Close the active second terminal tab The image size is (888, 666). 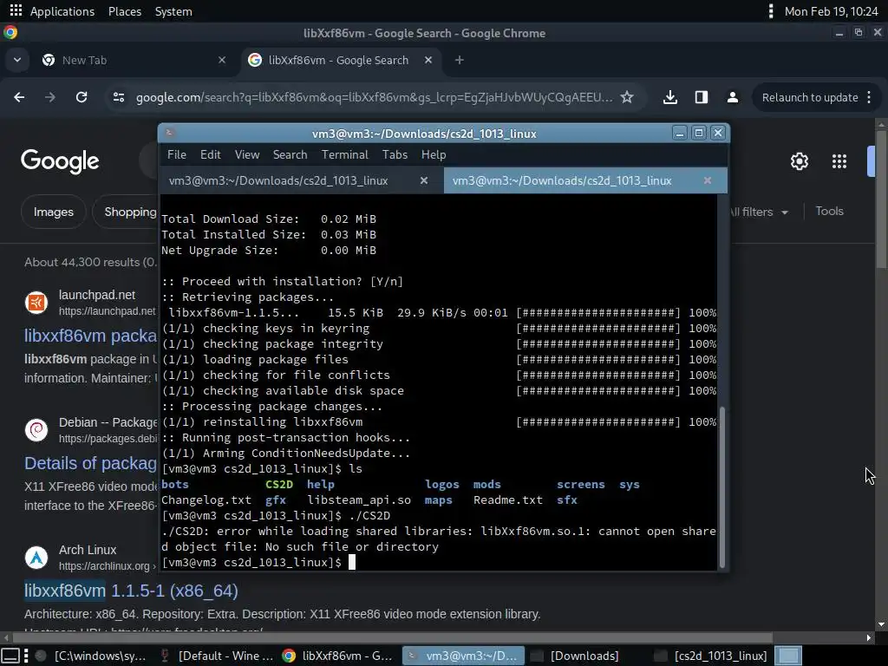pyautogui.click(x=708, y=180)
